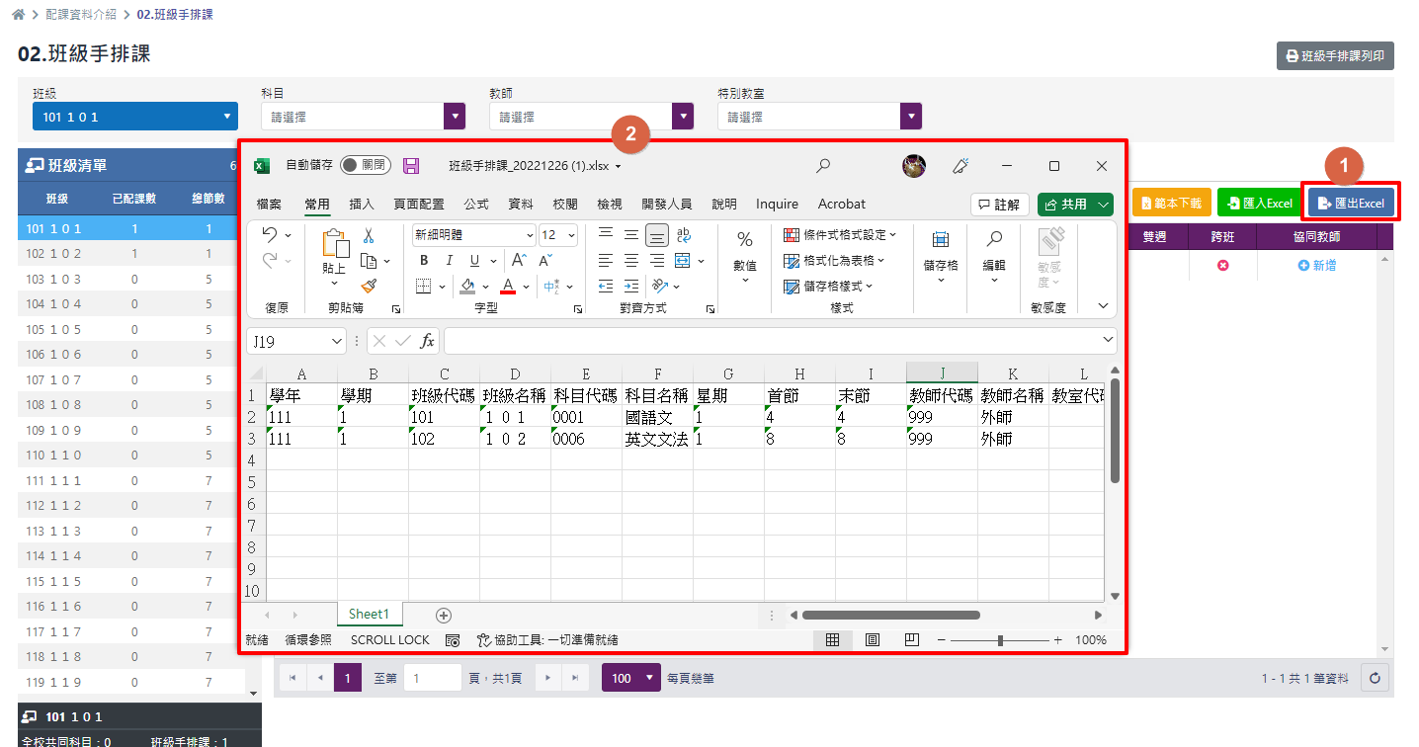Switch to the Acrobat tab

(842, 205)
